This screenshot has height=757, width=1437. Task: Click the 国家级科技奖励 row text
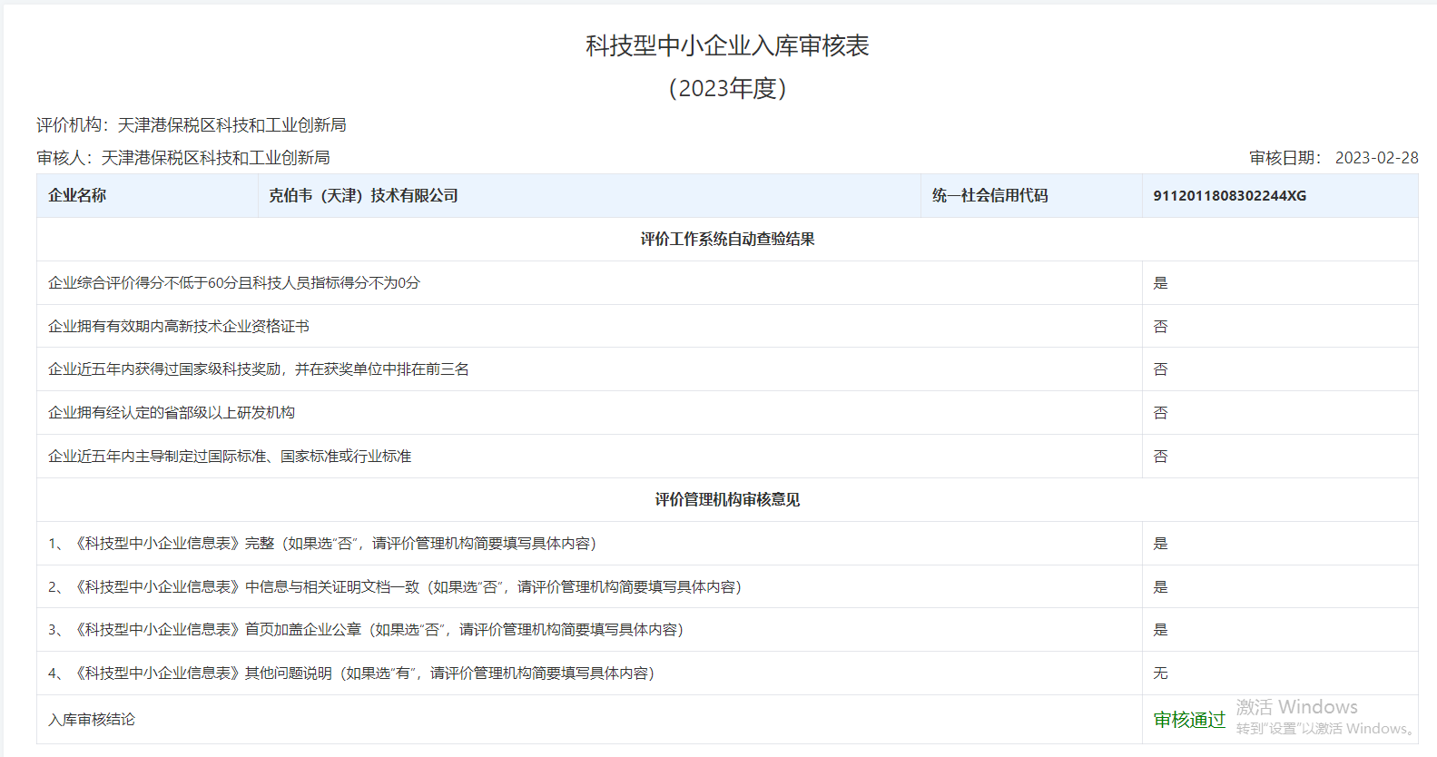tap(258, 369)
